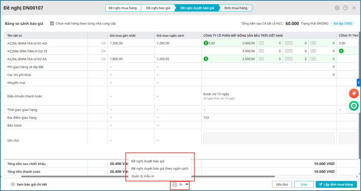Click the Đã lập SSBG status badge
Screen dimensions: 361x191
(343, 24)
